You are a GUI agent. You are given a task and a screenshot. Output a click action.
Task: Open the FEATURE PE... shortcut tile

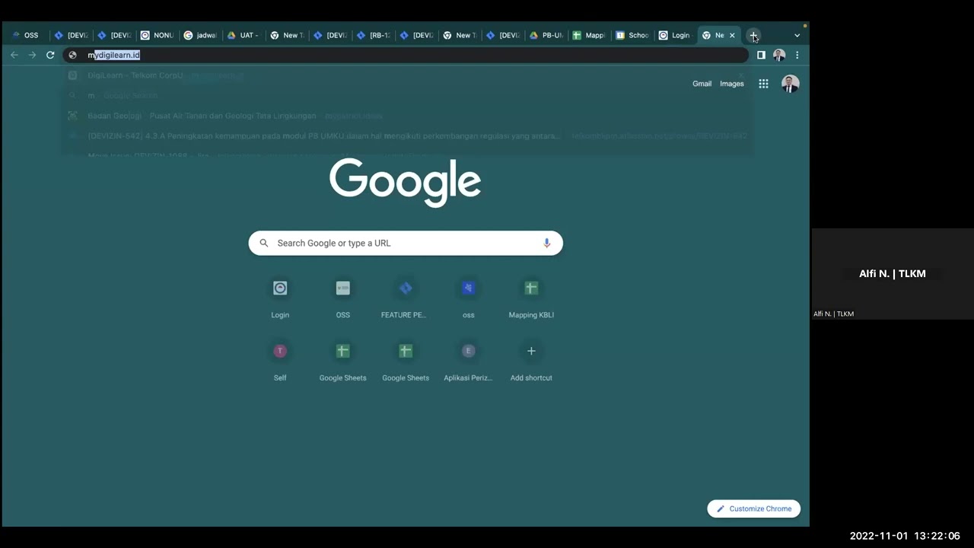406,298
